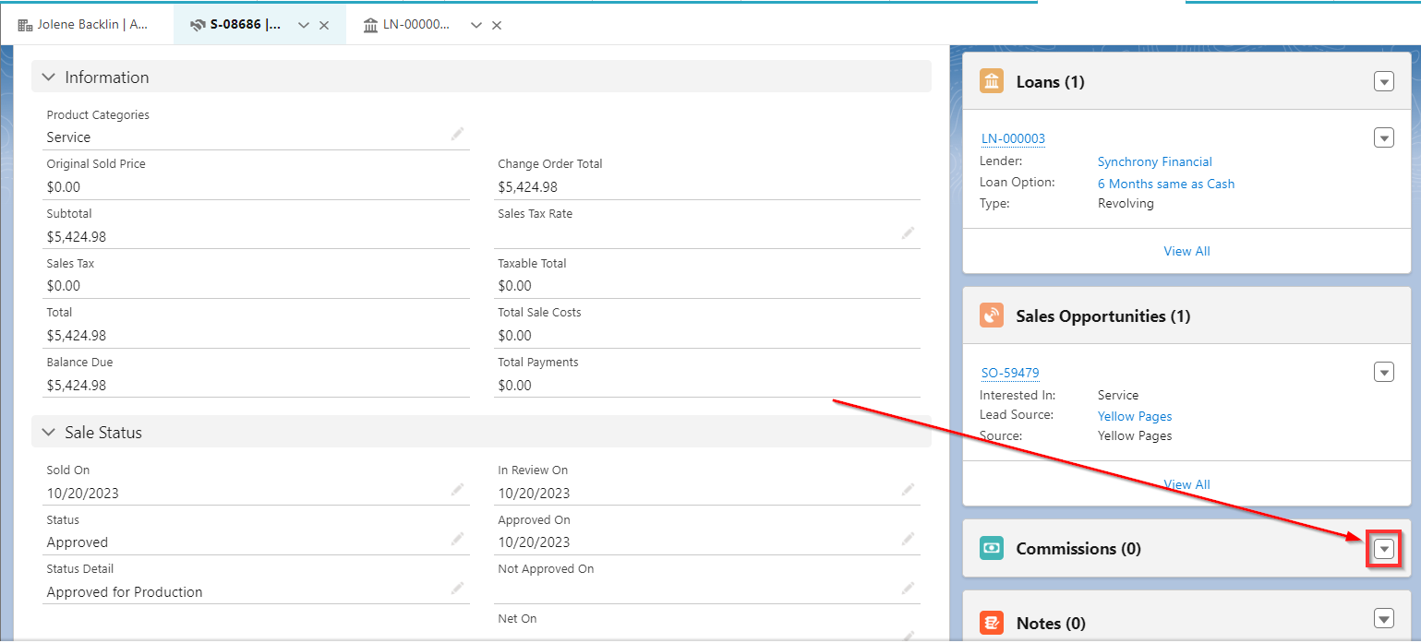
Task: Open the Yellow Pages lead source link
Action: coord(1134,416)
